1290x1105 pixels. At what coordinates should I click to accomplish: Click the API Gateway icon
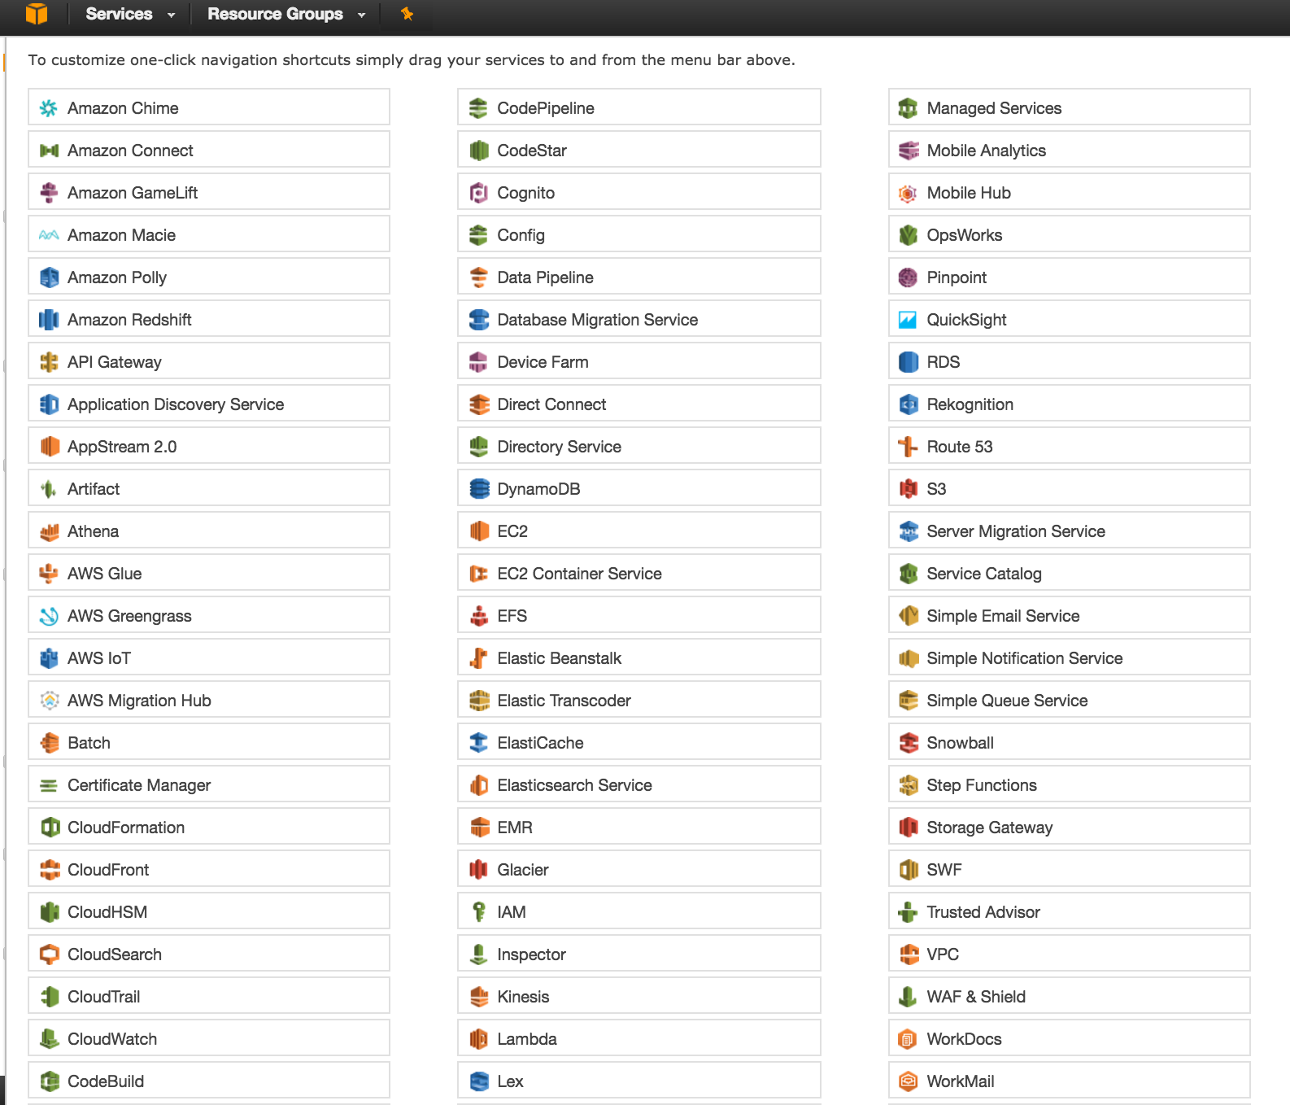coord(49,362)
